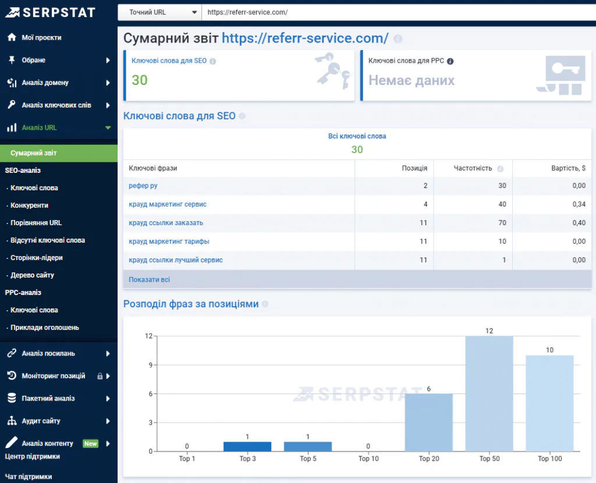The height and width of the screenshot is (483, 596).
Task: Open Чат підтримки
Action: pos(29,477)
